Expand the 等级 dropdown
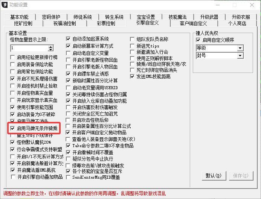The image size is (261, 199). point(240,48)
